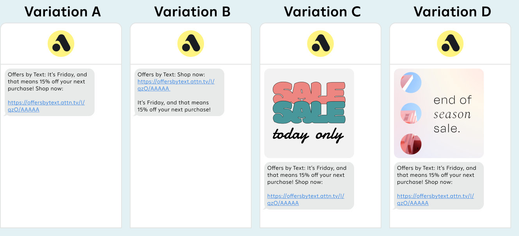Click the middle circle photo in Variation D image
Viewport: 519px width, 236px height.
pos(411,113)
